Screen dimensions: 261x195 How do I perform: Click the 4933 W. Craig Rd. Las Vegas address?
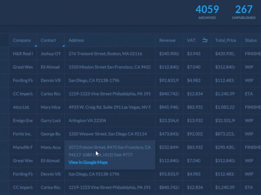click(x=109, y=107)
